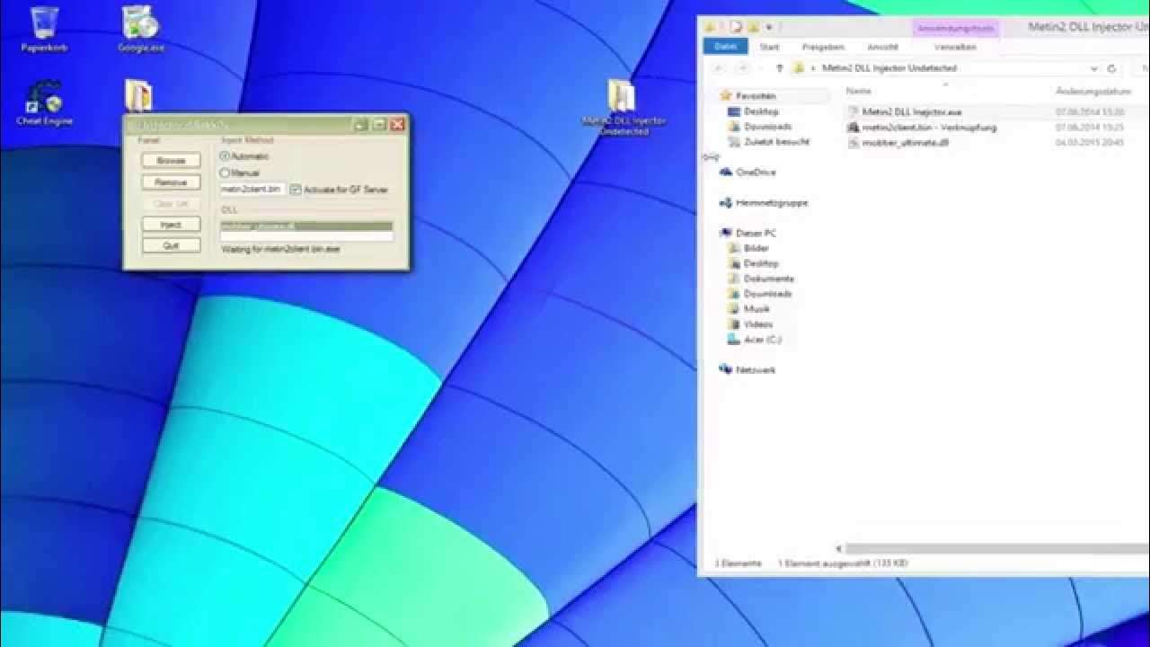Click the Remove button in injector
This screenshot has height=647, width=1150.
171,182
